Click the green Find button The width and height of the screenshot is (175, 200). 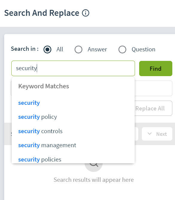[156, 68]
